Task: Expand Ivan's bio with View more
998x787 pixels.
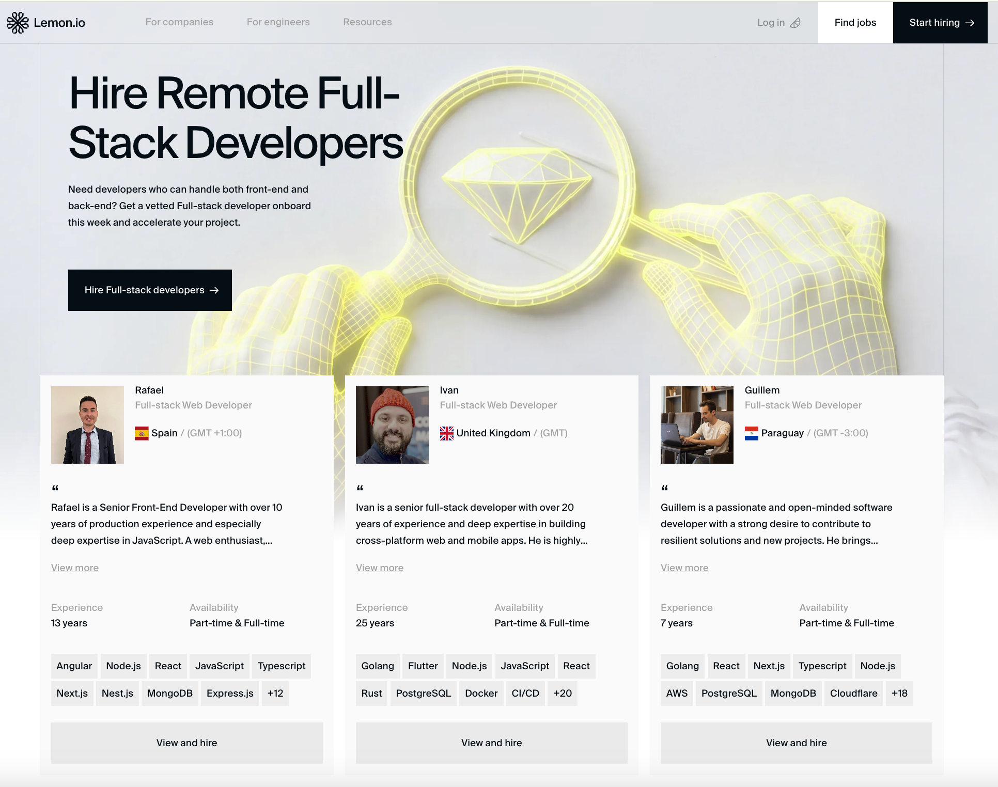Action: click(x=380, y=568)
